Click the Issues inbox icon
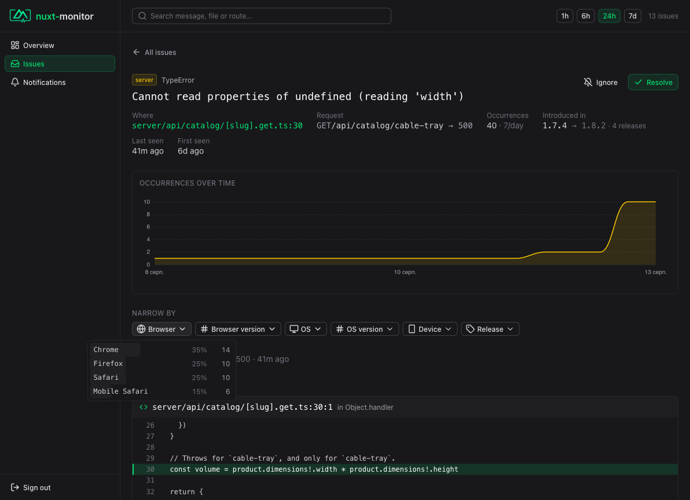 coord(15,64)
